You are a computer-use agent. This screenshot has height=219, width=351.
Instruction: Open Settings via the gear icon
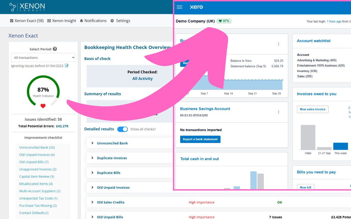[112, 21]
